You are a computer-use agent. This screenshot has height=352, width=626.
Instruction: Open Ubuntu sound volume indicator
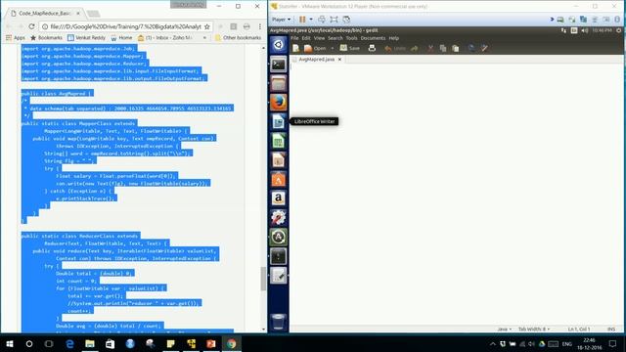click(585, 30)
